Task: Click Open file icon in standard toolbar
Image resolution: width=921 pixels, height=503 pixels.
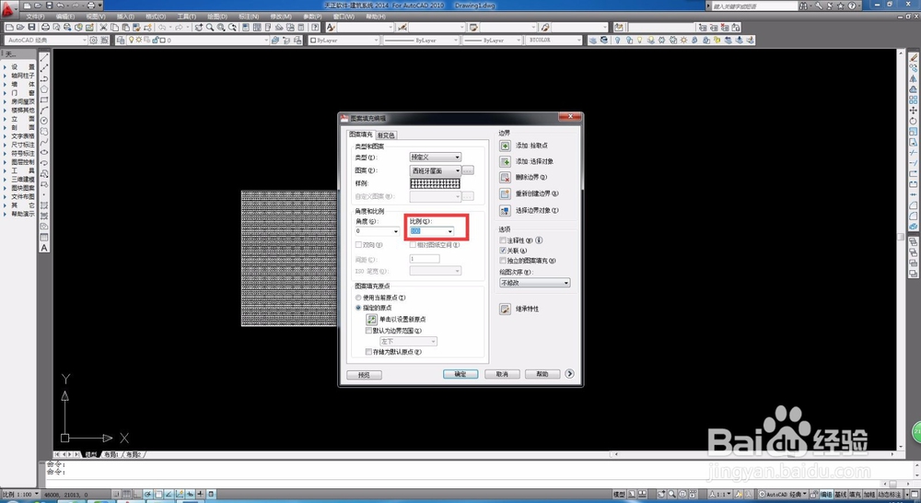Action: pyautogui.click(x=20, y=27)
